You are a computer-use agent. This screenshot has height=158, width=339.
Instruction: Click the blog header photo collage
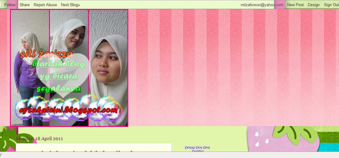tap(69, 68)
